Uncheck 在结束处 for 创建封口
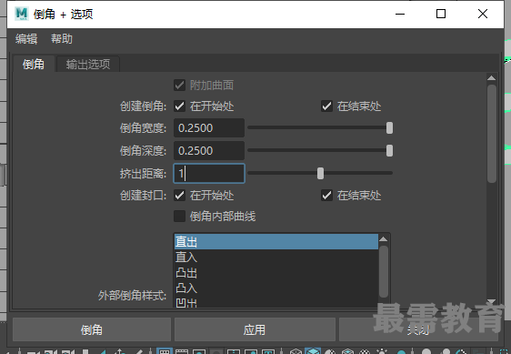The image size is (511, 354). coord(326,196)
